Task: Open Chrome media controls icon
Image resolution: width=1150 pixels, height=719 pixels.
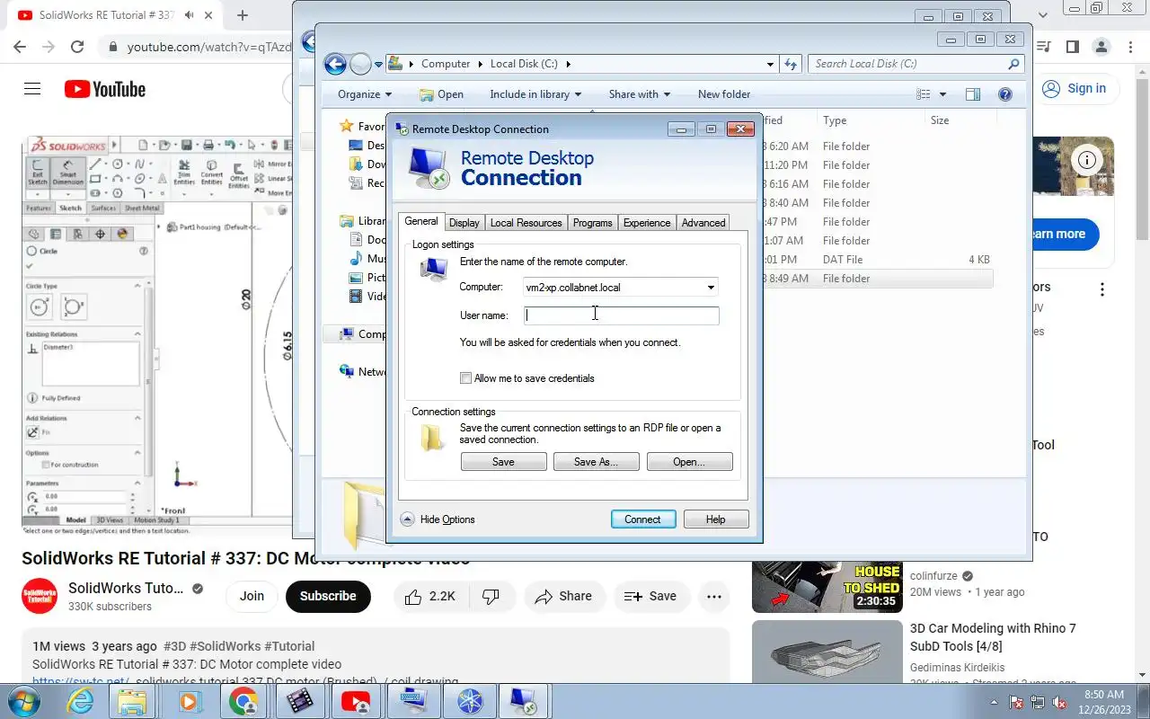Action: coord(1043,47)
